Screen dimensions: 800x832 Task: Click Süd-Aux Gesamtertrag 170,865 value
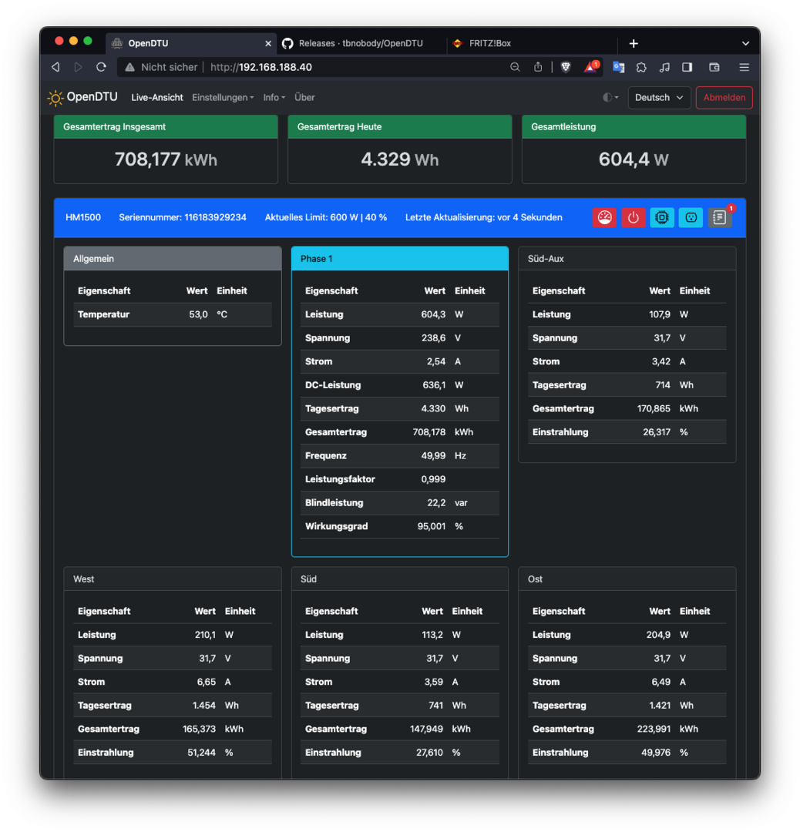pos(654,408)
